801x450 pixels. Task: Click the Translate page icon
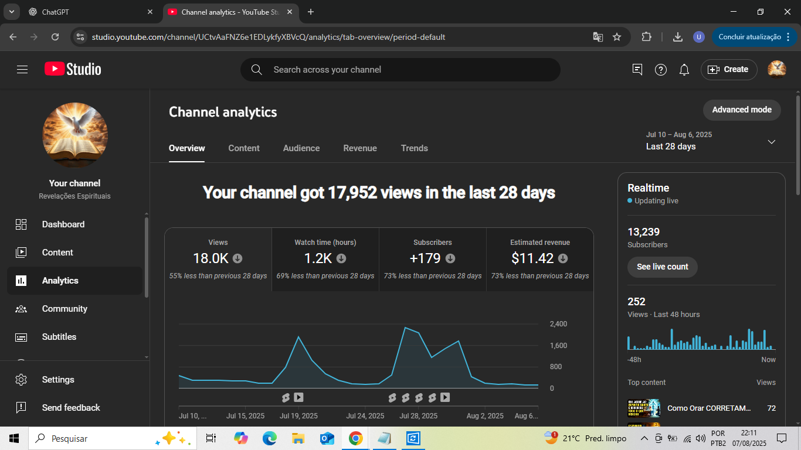click(x=598, y=37)
